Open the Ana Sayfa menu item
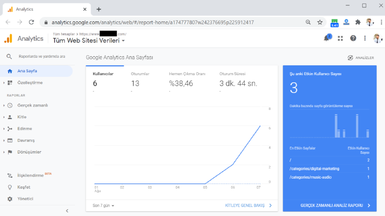385x216 pixels. [36, 71]
